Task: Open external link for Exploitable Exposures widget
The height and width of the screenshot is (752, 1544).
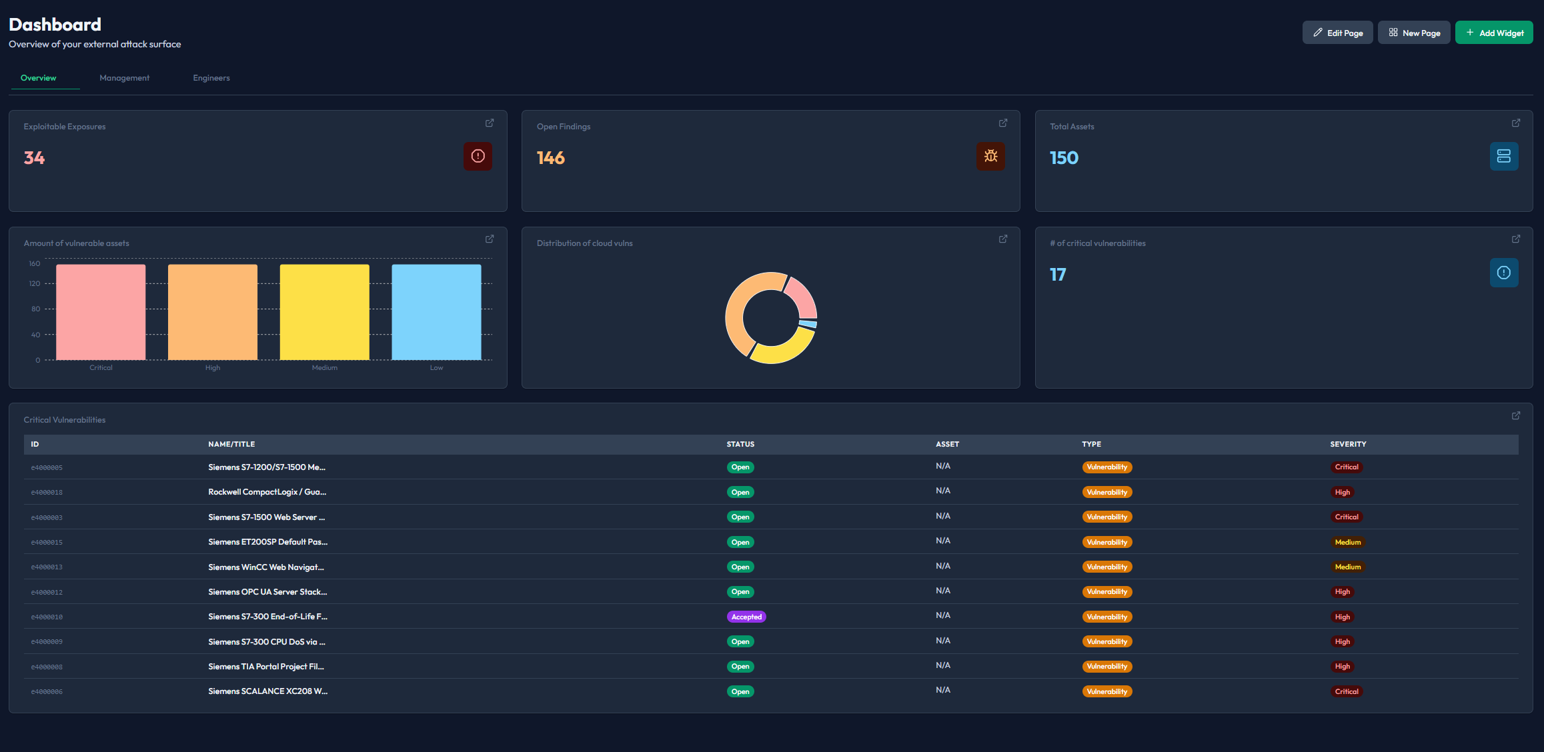Action: coord(489,123)
